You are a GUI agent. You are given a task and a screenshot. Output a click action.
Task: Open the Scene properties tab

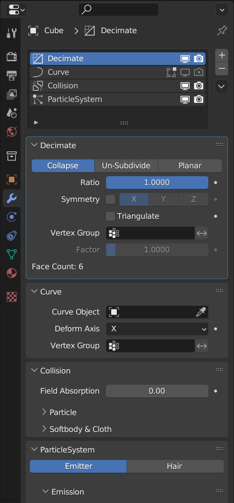12,113
